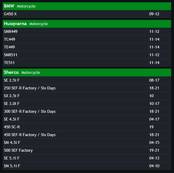The width and height of the screenshot is (174, 173).
Task: Open 250 SEF-R Factory / Six Days
Action: click(x=87, y=88)
